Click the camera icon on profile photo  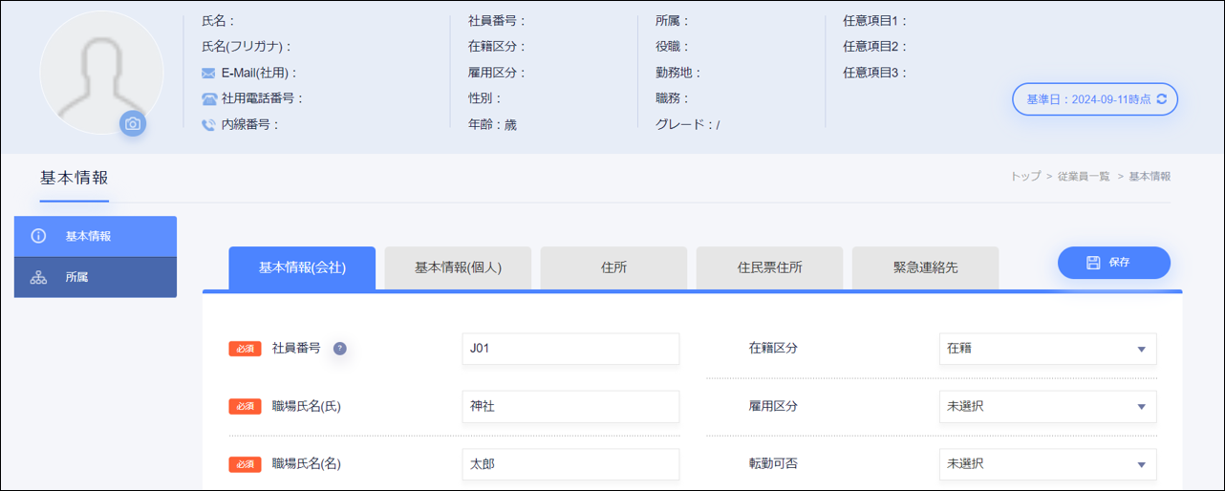click(x=133, y=123)
